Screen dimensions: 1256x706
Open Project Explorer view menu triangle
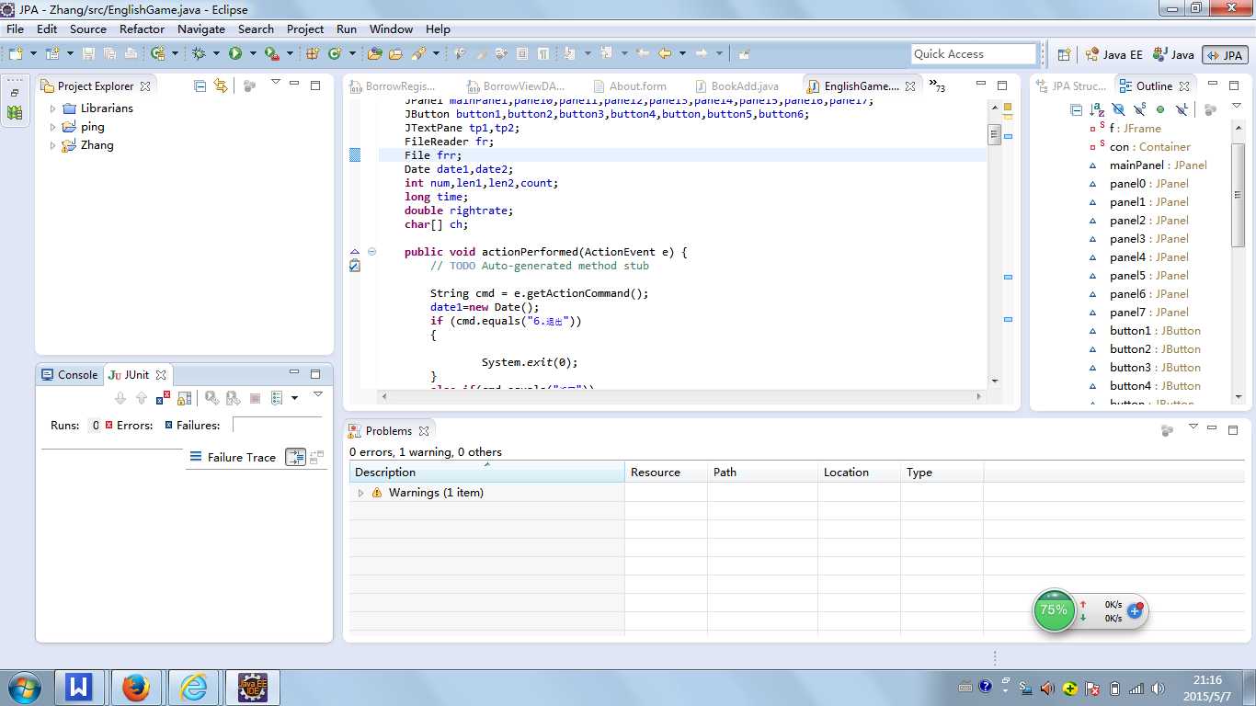point(275,83)
